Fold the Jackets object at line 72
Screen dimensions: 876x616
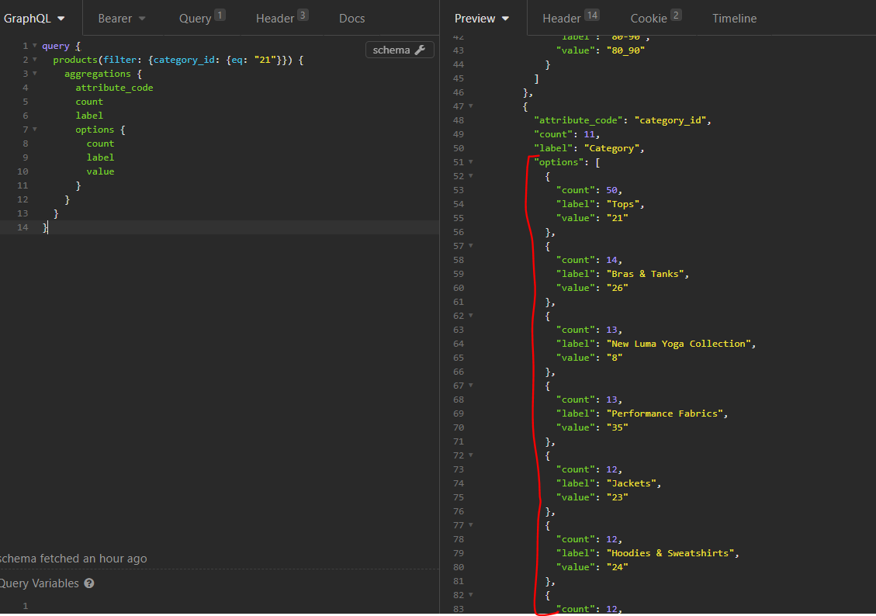[471, 455]
